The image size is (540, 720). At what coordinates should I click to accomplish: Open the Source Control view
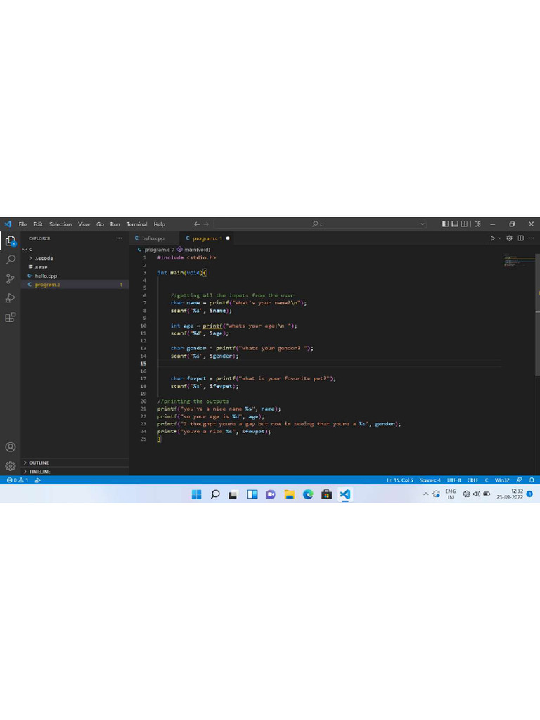(10, 278)
